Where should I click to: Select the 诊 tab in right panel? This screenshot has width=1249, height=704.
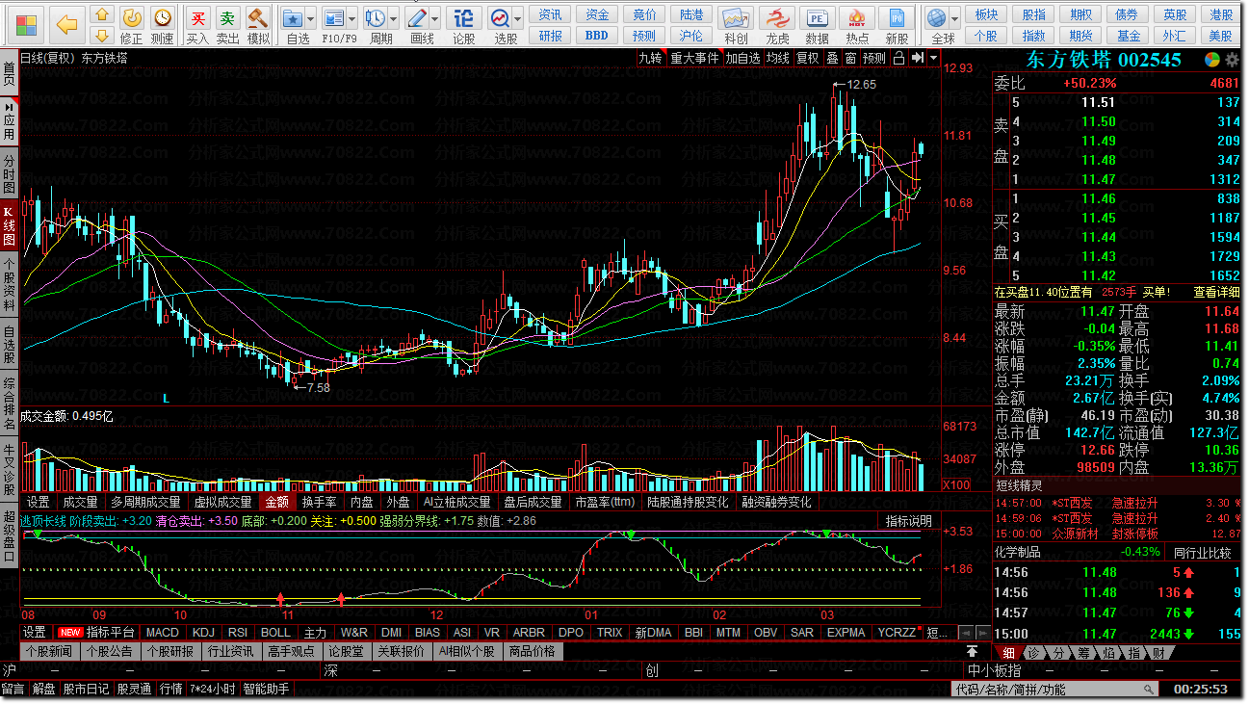point(1032,653)
